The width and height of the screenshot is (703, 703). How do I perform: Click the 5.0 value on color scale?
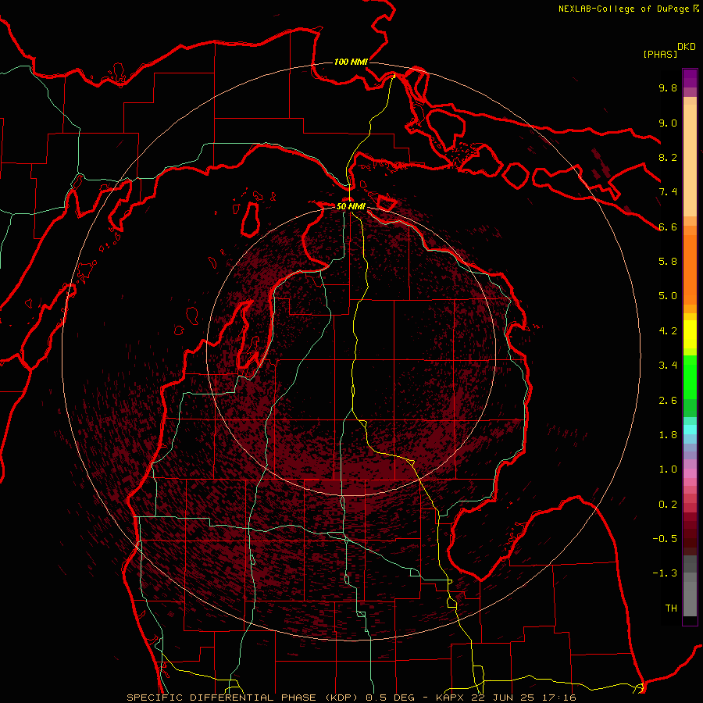(x=668, y=296)
